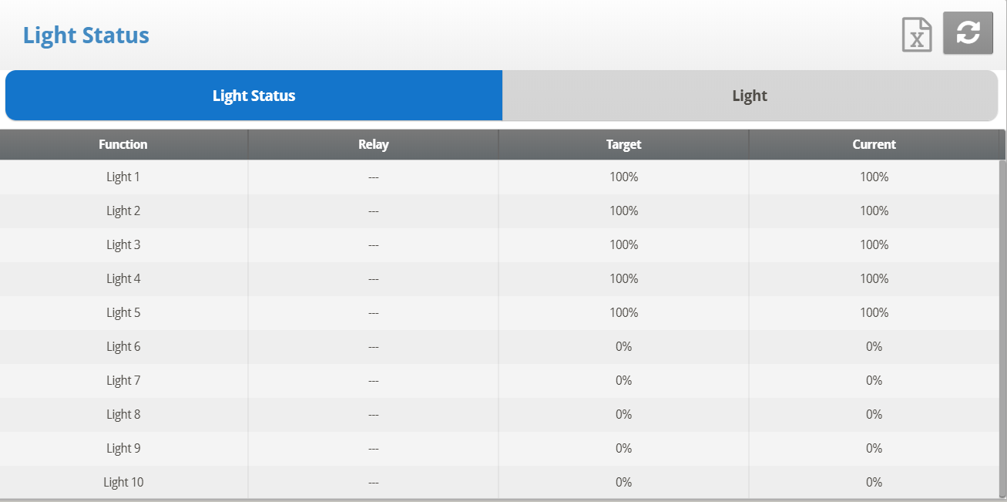The image size is (1007, 502).
Task: Select the Light 6 row label
Action: click(x=123, y=346)
